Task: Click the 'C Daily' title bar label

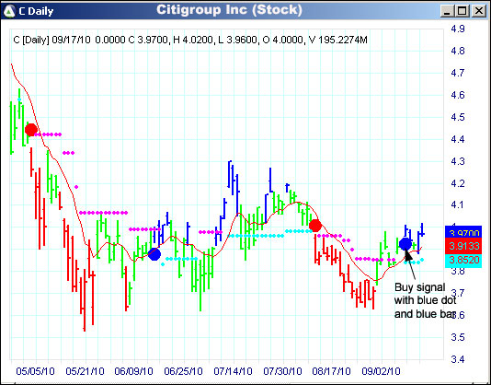Action: (x=36, y=12)
